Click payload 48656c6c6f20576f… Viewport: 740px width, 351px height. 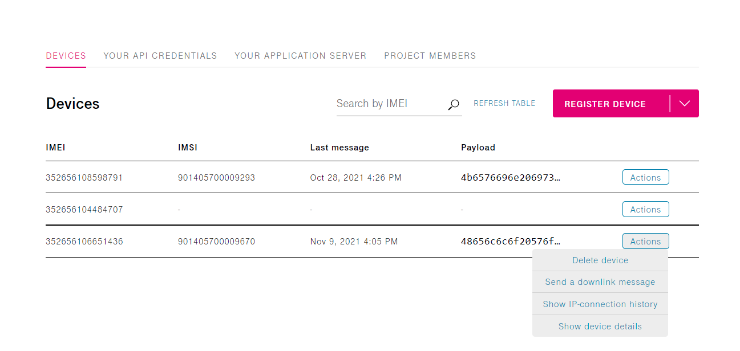(x=511, y=242)
